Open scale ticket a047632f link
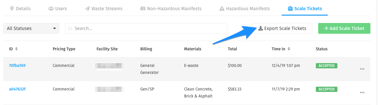Image resolution: width=378 pixels, height=105 pixels. pyautogui.click(x=17, y=89)
